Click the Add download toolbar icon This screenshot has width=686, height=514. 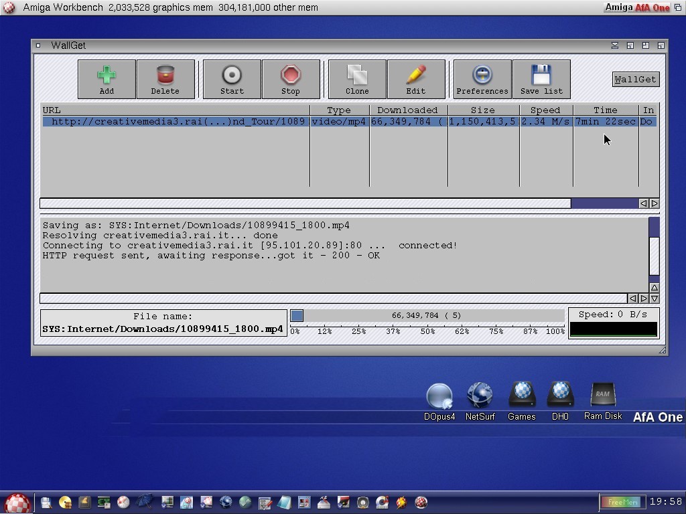point(107,79)
